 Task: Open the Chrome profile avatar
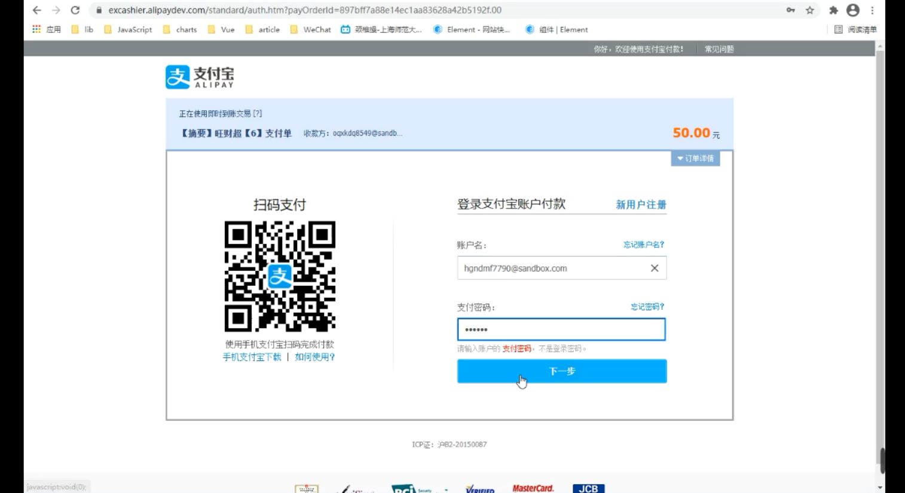click(x=853, y=10)
